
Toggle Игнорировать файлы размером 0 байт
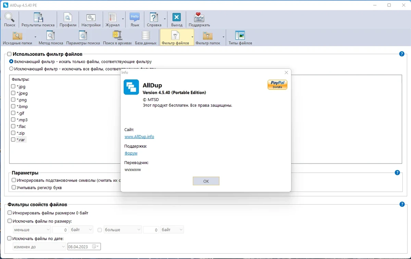(x=10, y=213)
